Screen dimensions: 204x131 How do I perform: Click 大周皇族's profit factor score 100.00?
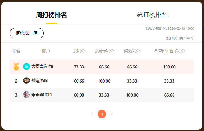click(169, 67)
